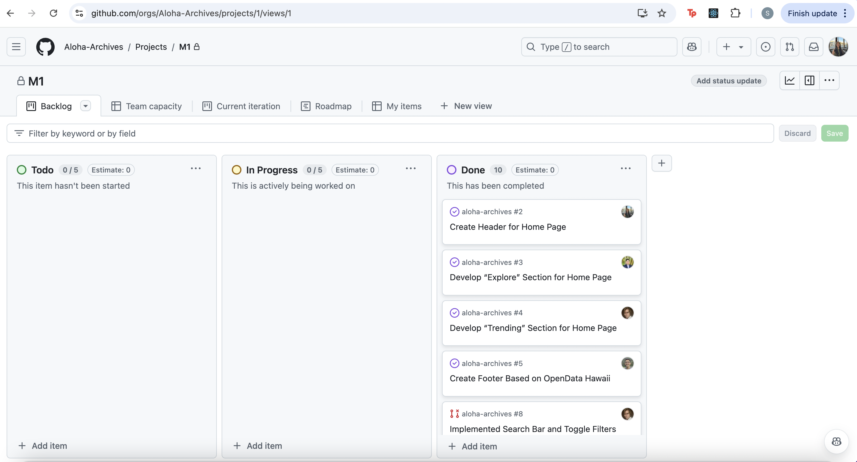Screen dimensions: 857x462
Task: View site information in address bar
Action: coord(79,13)
